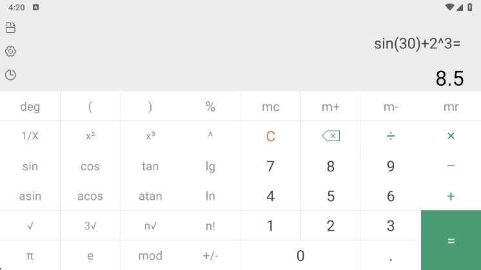Insert the pi constant

30,256
